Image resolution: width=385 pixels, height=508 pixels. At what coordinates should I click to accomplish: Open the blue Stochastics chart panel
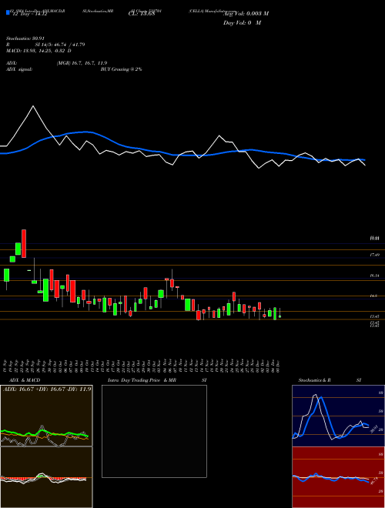click(x=338, y=416)
